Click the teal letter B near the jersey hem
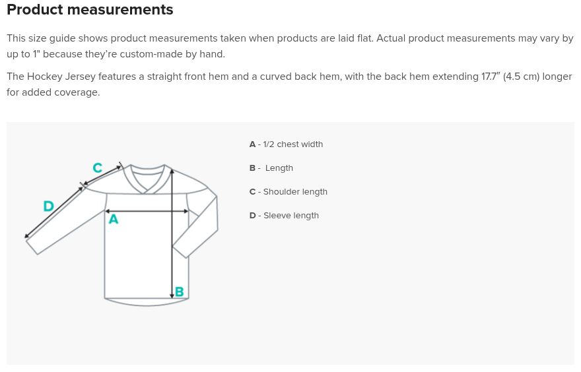The image size is (581, 372). tap(179, 292)
